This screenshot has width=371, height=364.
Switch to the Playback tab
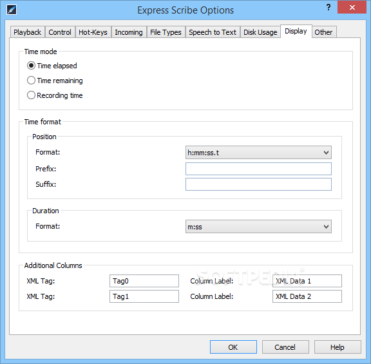[28, 32]
